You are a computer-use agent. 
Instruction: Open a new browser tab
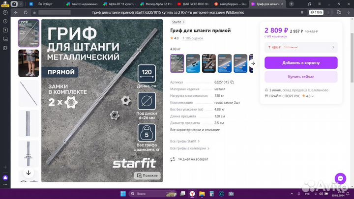click(292, 4)
